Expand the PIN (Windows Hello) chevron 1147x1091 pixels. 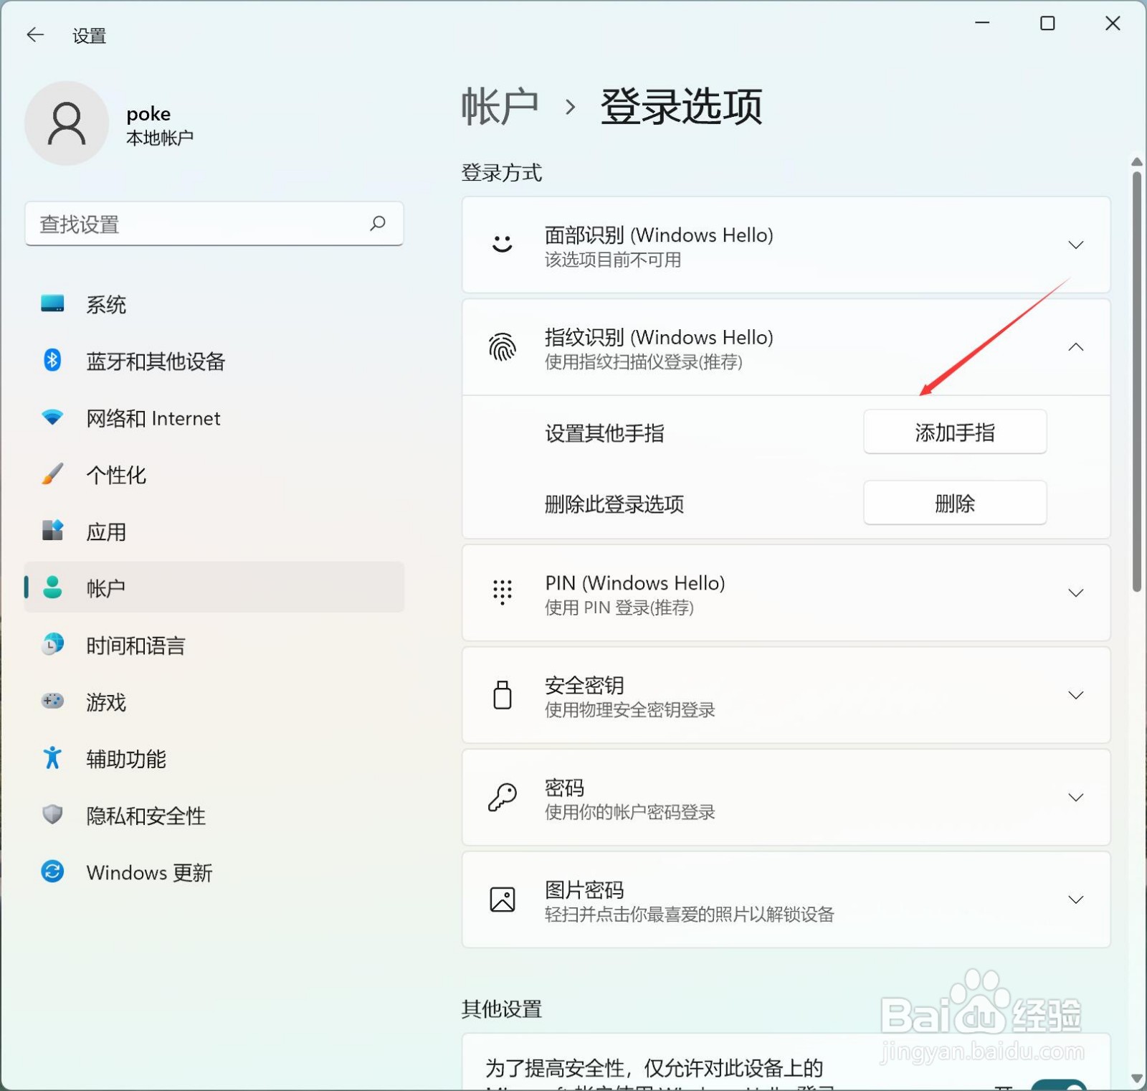1076,592
